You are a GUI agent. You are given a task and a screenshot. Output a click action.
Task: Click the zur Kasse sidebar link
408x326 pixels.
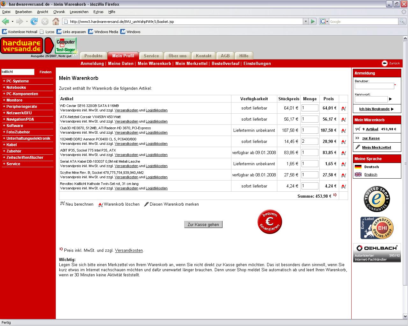point(371,138)
